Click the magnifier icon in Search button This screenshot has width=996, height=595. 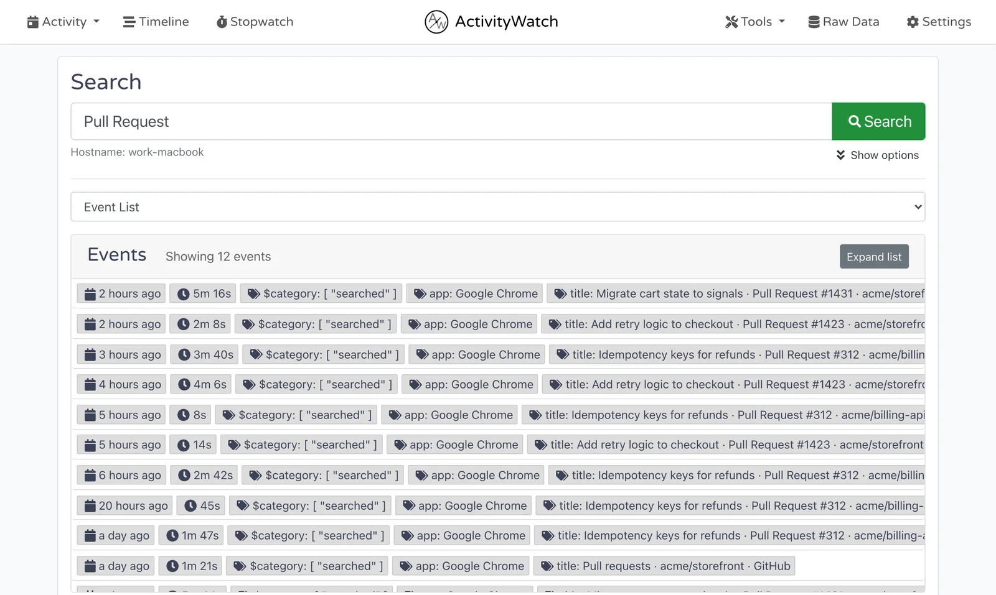coord(855,121)
